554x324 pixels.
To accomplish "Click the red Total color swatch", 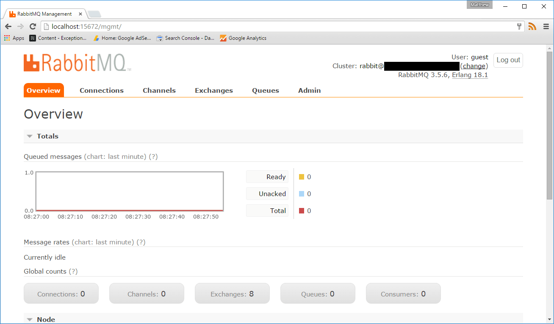I will (x=302, y=211).
